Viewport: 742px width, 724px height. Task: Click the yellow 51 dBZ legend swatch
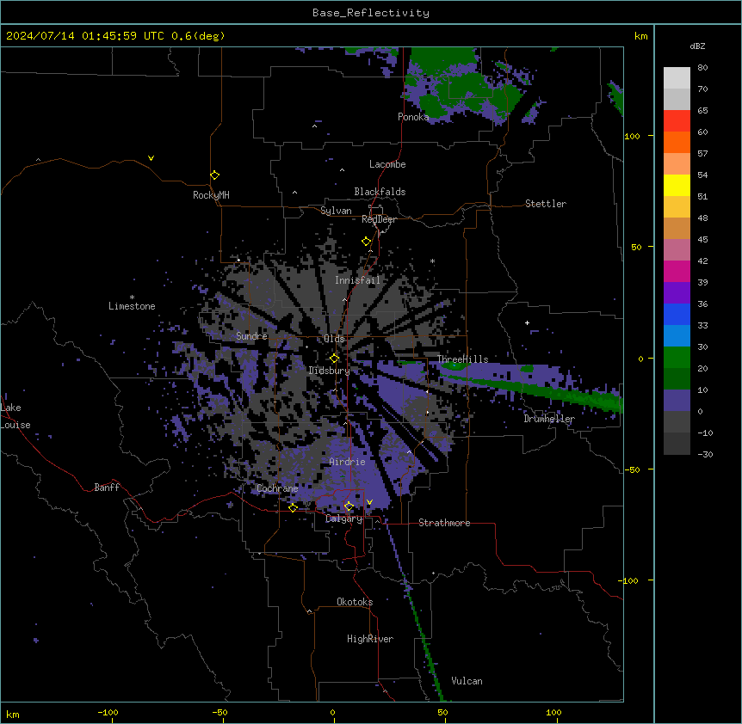677,185
